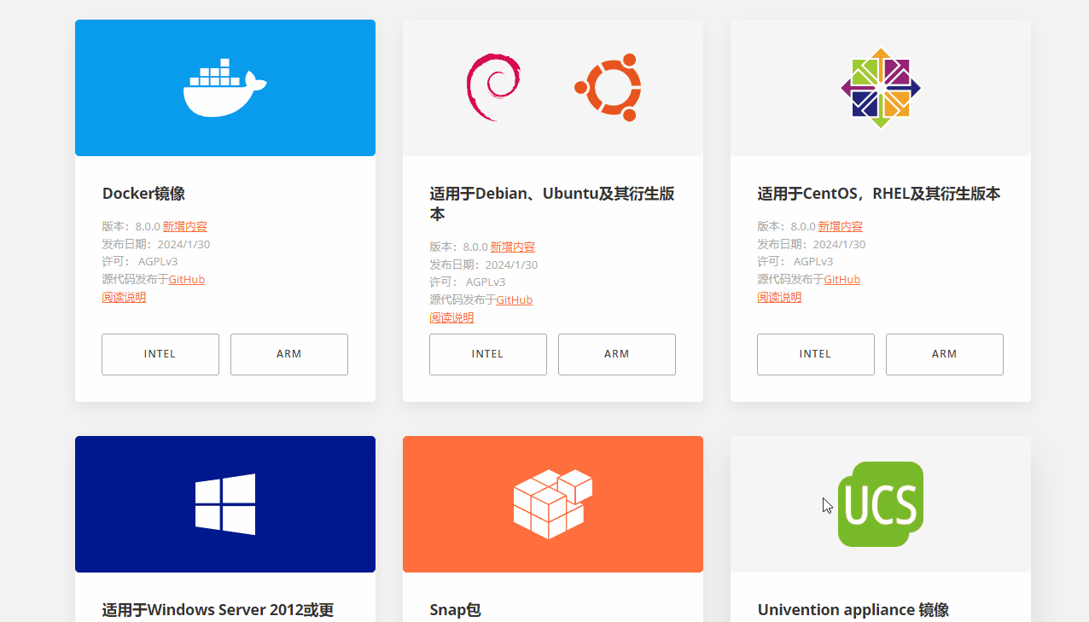
Task: Click Univention appliance 镜像 heading
Action: point(853,610)
